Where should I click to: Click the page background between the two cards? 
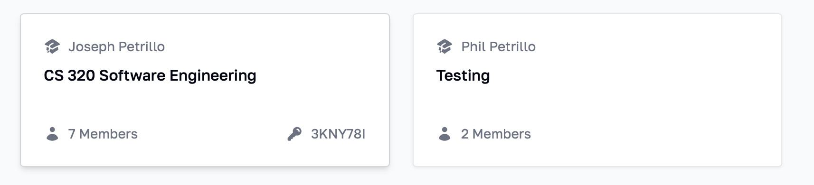[401, 90]
